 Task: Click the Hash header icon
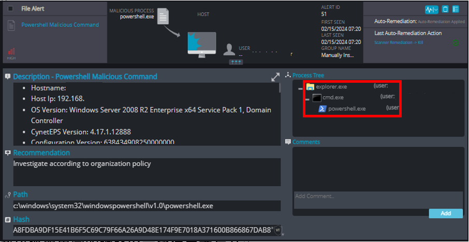(x=8, y=220)
